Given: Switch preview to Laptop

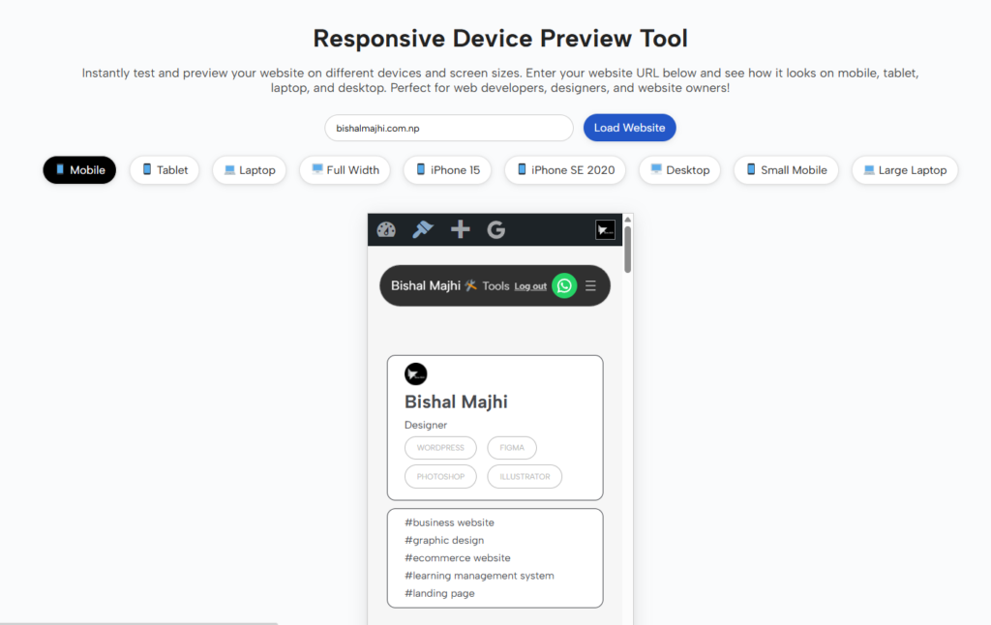Looking at the screenshot, I should (250, 170).
